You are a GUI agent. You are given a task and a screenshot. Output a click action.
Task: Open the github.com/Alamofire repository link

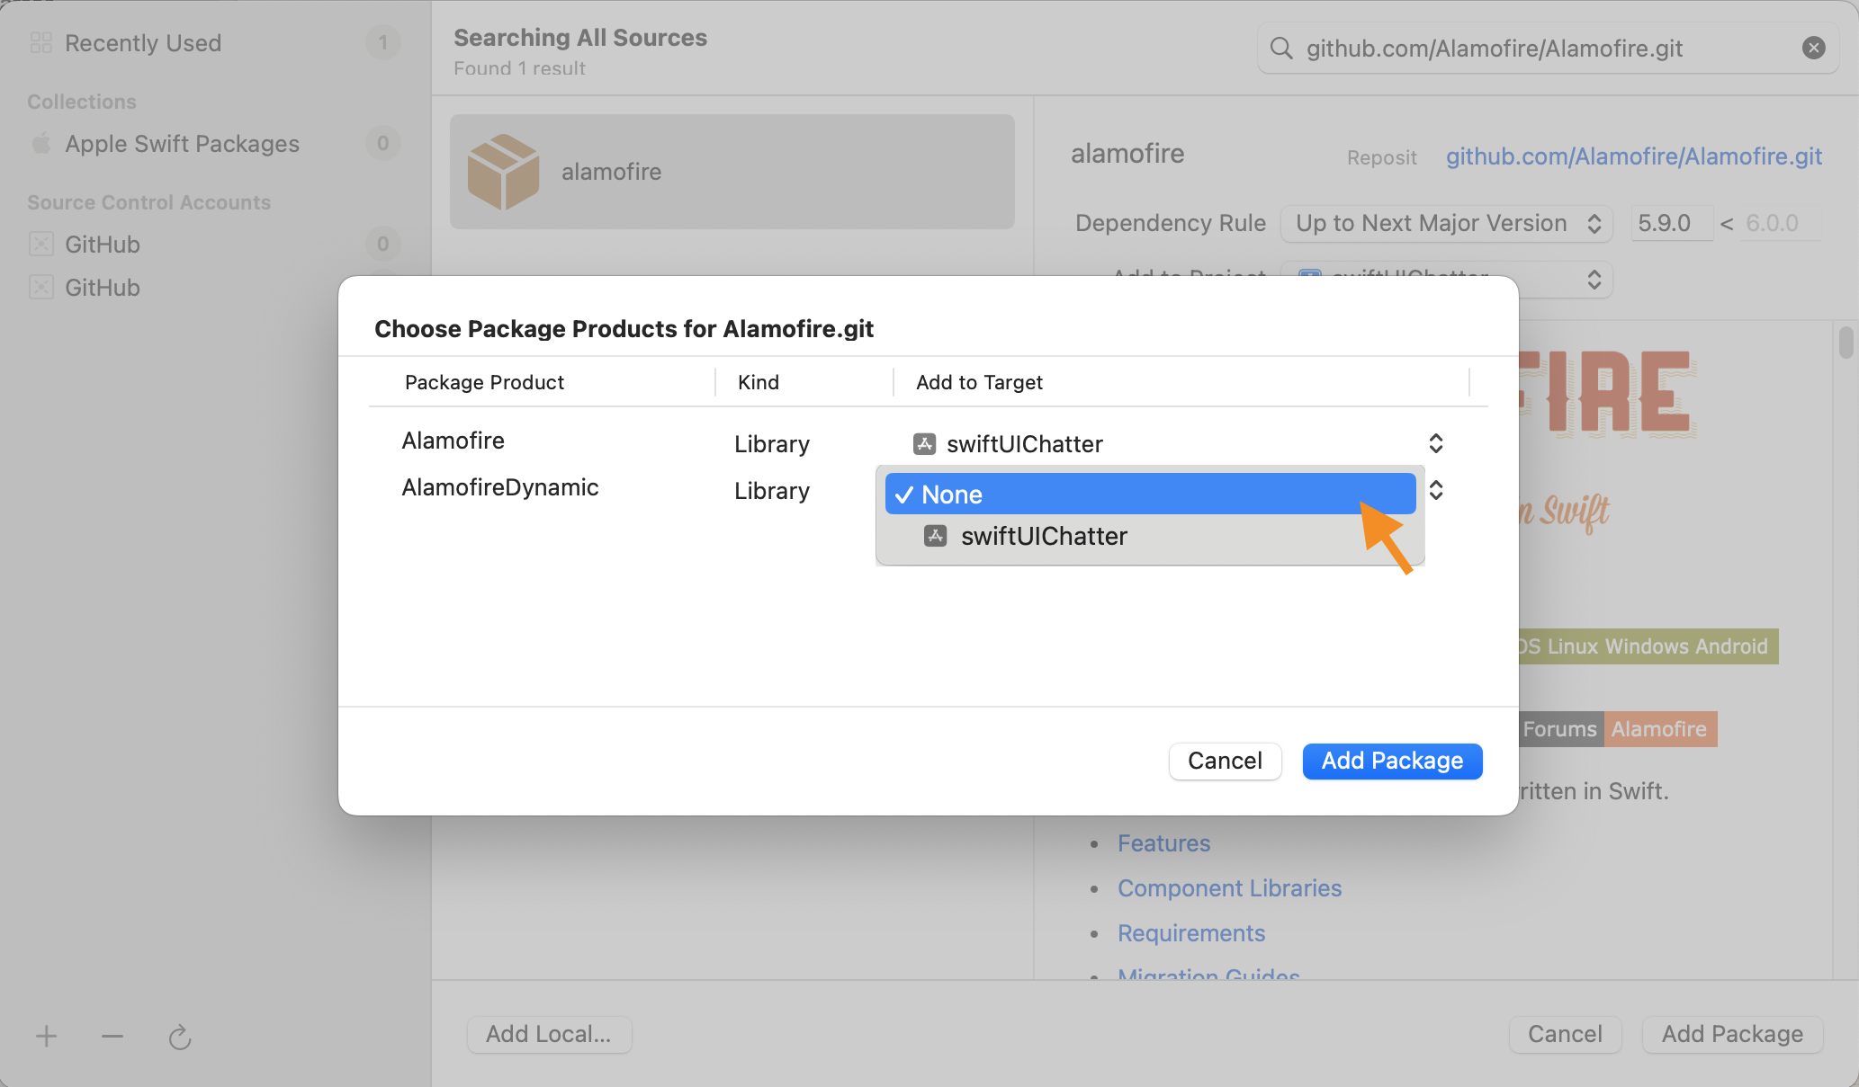1633,156
